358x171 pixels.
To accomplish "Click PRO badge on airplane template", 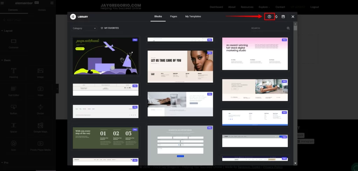I will click(135, 40).
